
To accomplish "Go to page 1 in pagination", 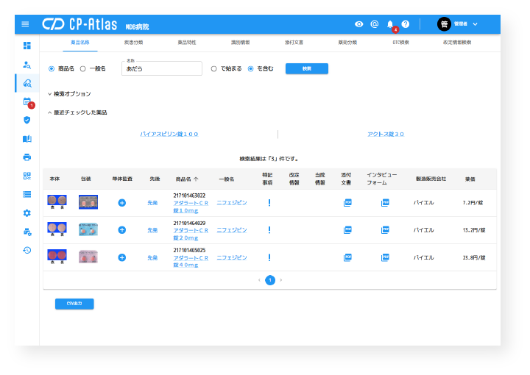I will coord(270,280).
